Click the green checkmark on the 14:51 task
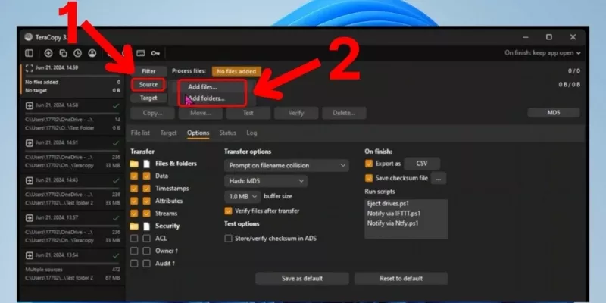This screenshot has width=606, height=303. coord(116,143)
